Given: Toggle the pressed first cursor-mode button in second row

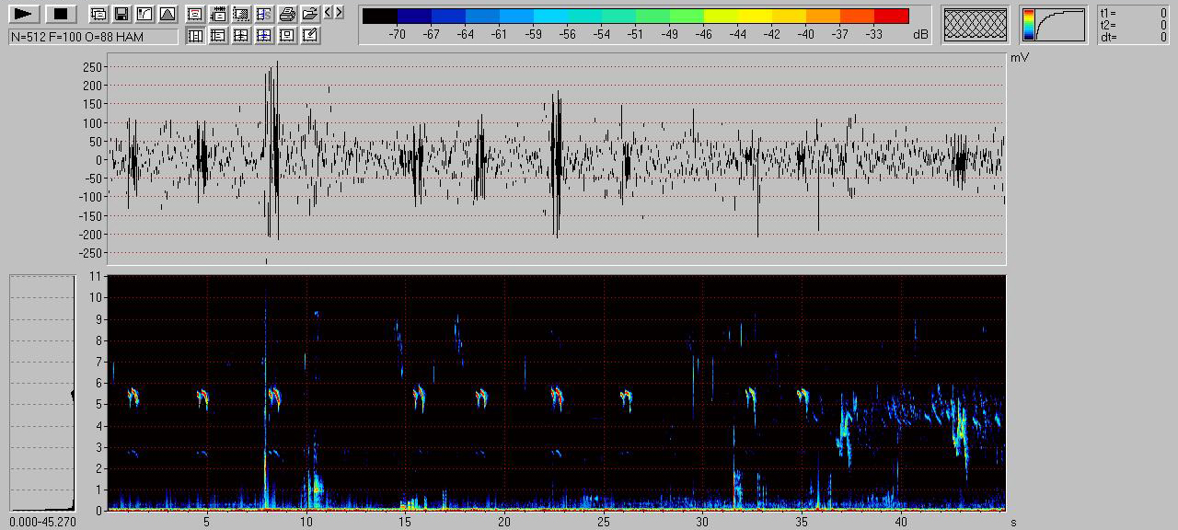Looking at the screenshot, I should [195, 35].
